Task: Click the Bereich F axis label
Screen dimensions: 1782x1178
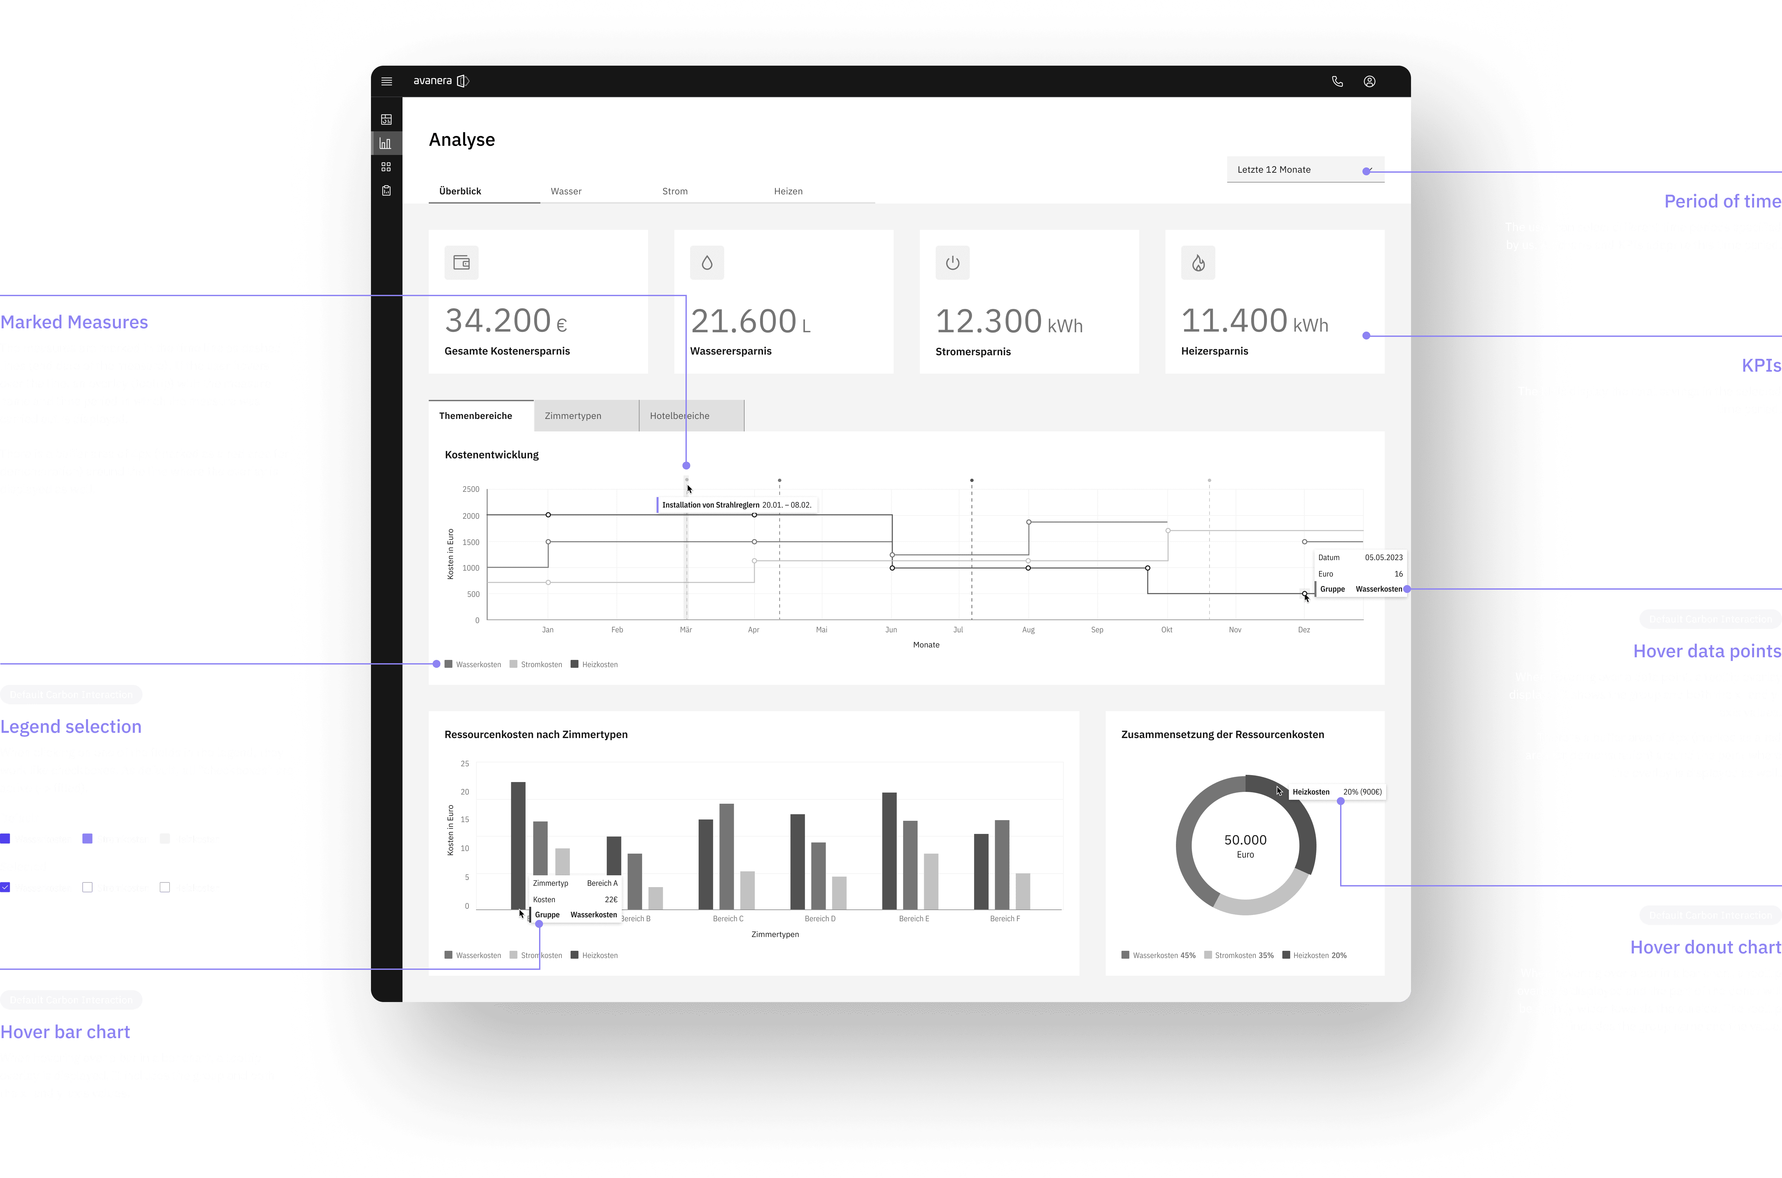Action: point(1005,919)
